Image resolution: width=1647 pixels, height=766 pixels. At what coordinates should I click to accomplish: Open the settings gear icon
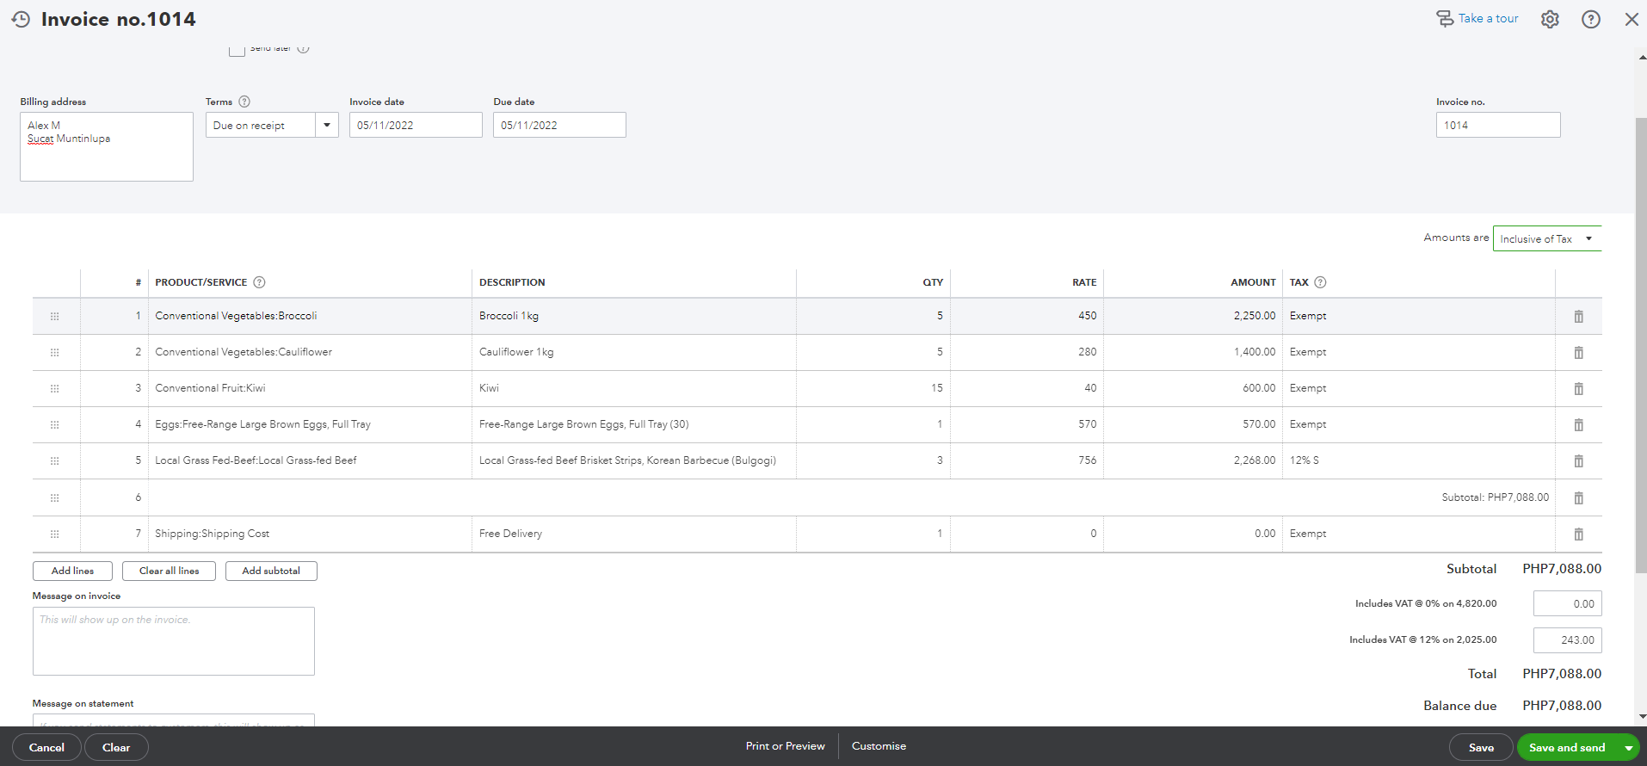pyautogui.click(x=1550, y=19)
